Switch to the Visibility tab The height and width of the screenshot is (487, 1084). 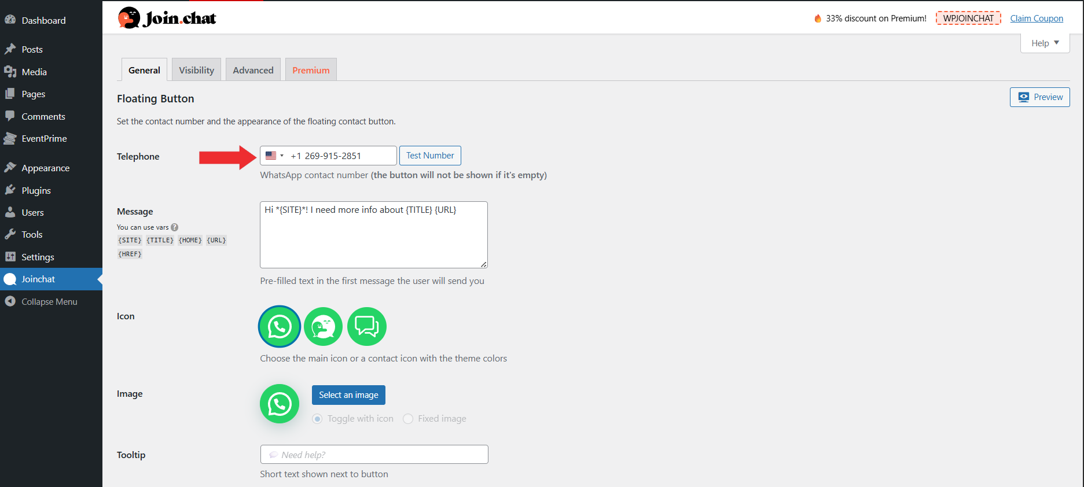[x=196, y=70]
